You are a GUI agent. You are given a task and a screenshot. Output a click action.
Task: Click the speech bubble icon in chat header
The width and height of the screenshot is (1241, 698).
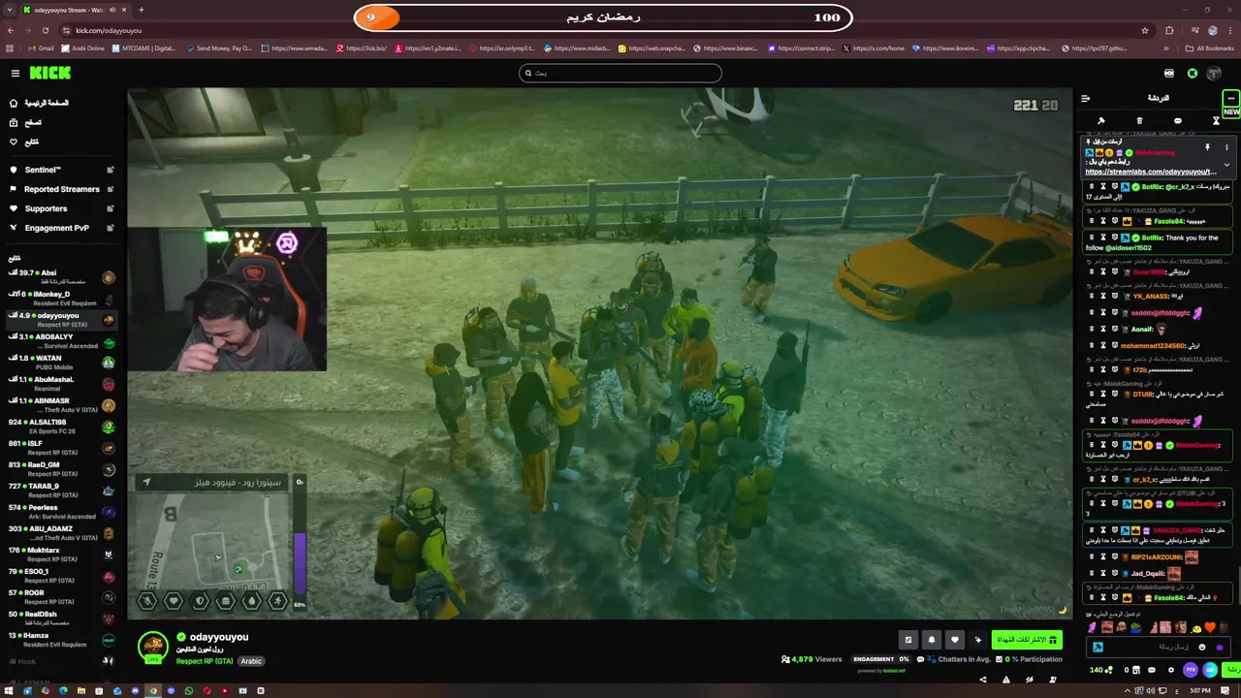point(1178,121)
